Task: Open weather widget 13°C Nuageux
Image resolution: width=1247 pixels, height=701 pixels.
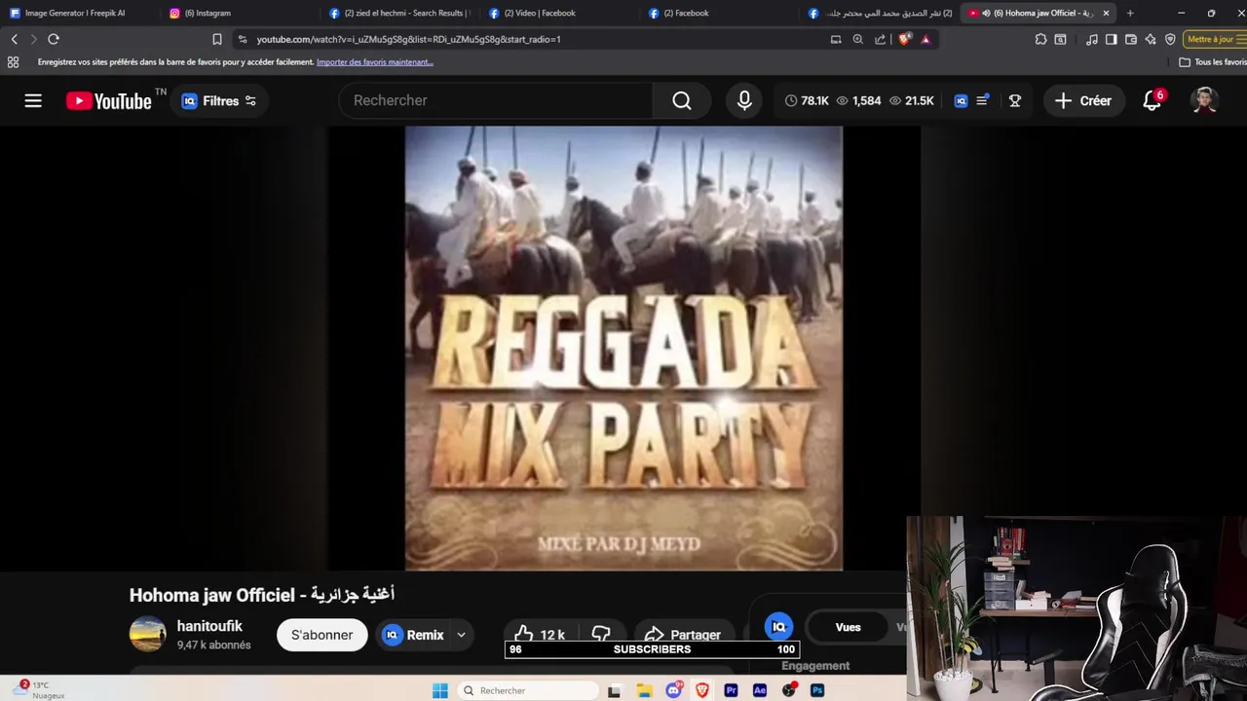Action: tap(41, 689)
